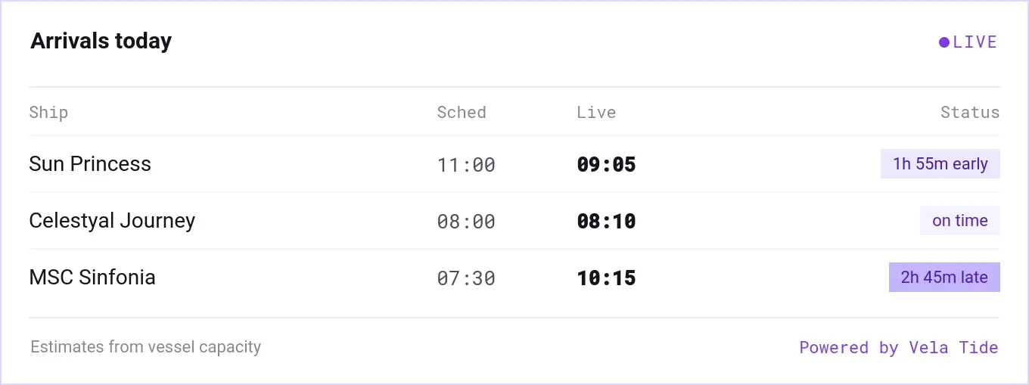Image resolution: width=1029 pixels, height=385 pixels.
Task: Select the Celestyal Journey ship name
Action: pyautogui.click(x=112, y=221)
